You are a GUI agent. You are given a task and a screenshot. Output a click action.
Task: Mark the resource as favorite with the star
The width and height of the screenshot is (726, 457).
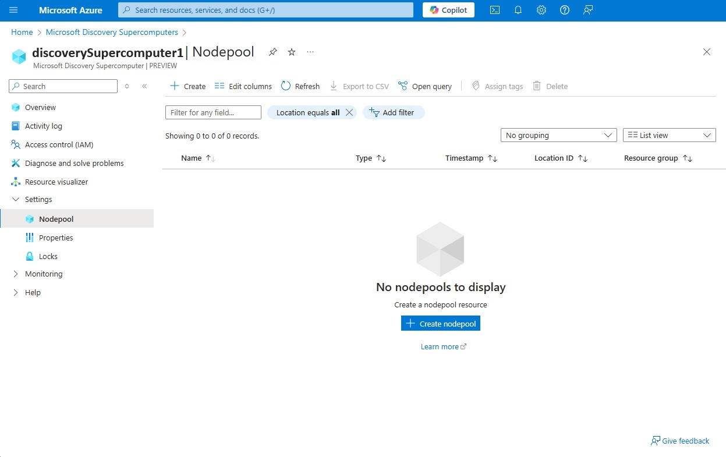coord(292,52)
